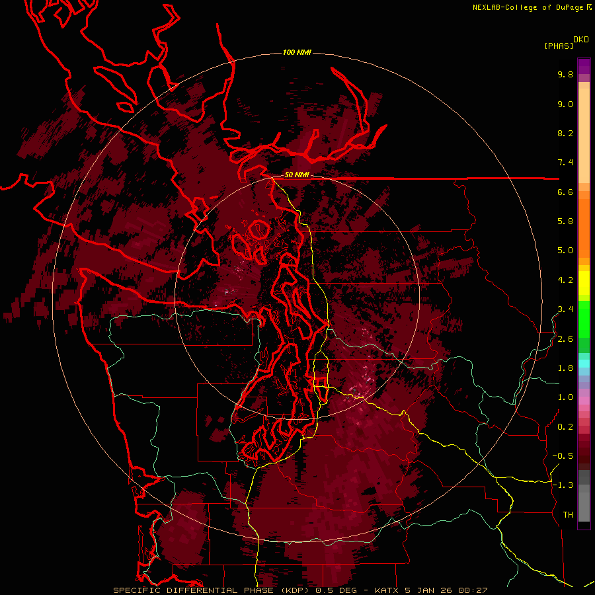Click the 6.6 colorbar scale value
Screen dimensions: 595x595
(565, 192)
